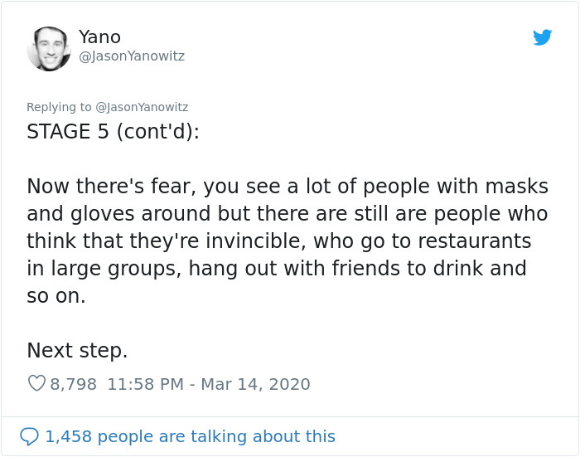Click the 8,798 likes count

click(x=74, y=384)
